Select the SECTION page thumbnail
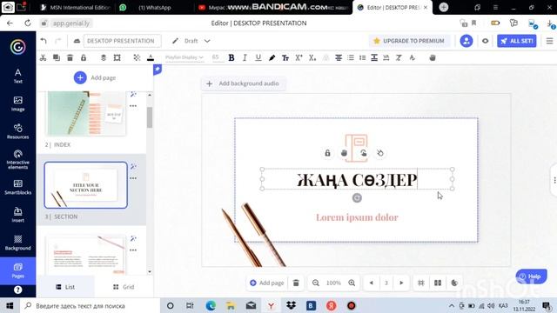557x313 pixels. [85, 185]
